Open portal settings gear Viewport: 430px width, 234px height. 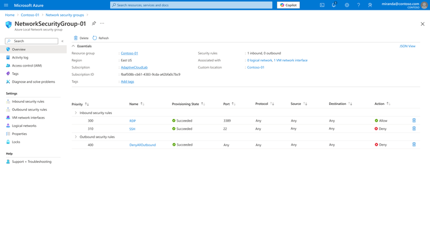click(x=347, y=5)
